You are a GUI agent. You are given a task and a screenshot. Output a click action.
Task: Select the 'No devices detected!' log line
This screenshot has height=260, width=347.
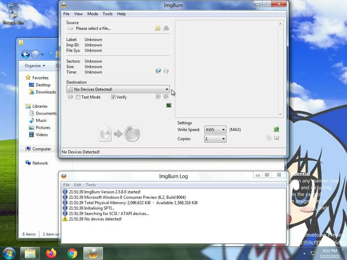[95, 219]
